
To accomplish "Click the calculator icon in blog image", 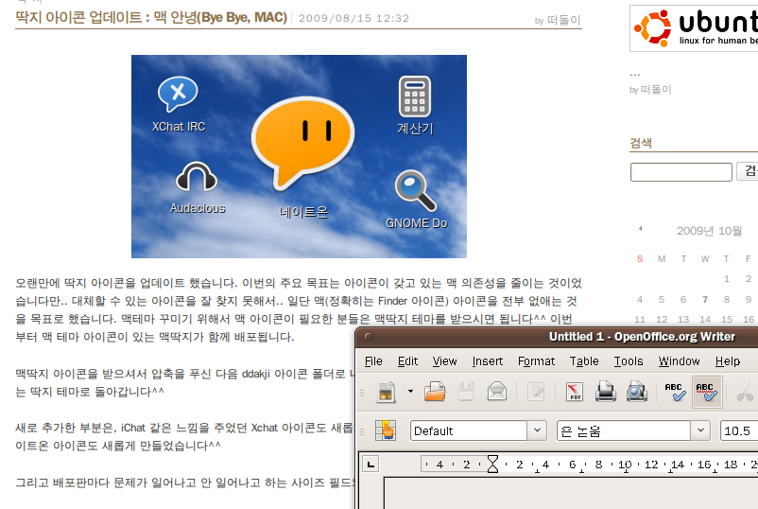I will pyautogui.click(x=415, y=97).
